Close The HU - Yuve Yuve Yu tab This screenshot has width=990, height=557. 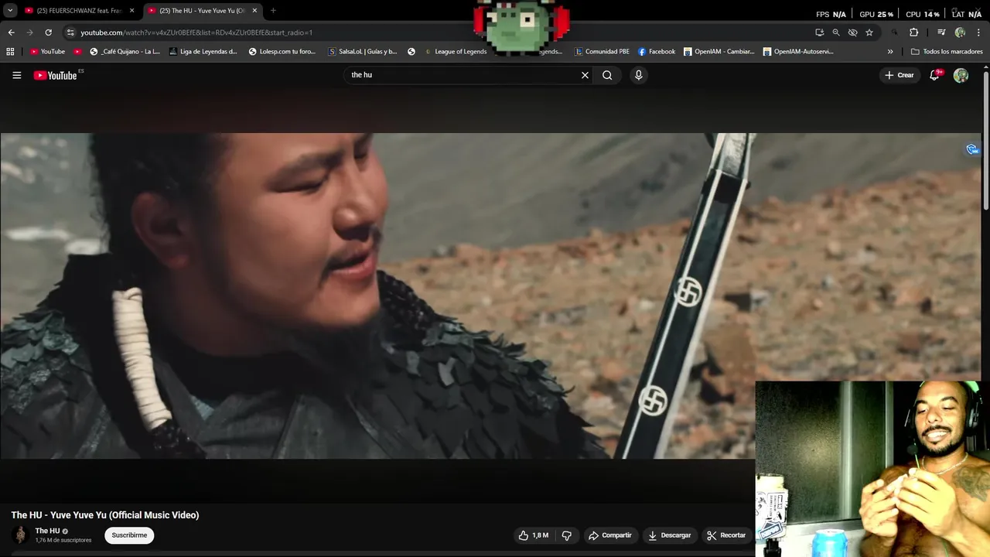pyautogui.click(x=254, y=11)
